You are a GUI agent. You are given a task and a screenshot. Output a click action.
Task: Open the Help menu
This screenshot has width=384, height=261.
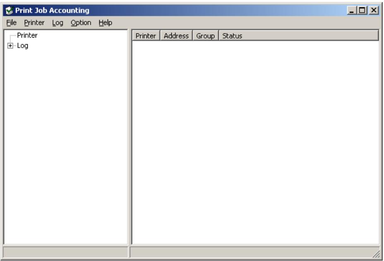tap(105, 23)
